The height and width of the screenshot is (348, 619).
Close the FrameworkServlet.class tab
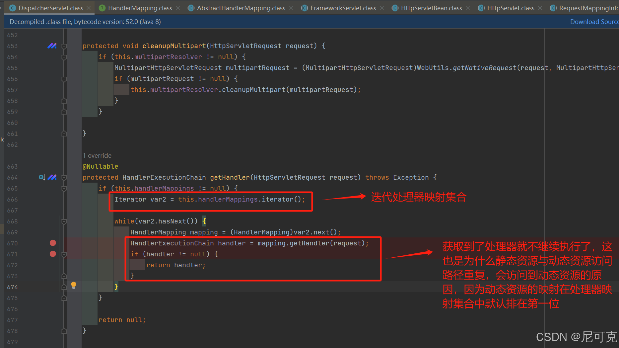pyautogui.click(x=382, y=8)
